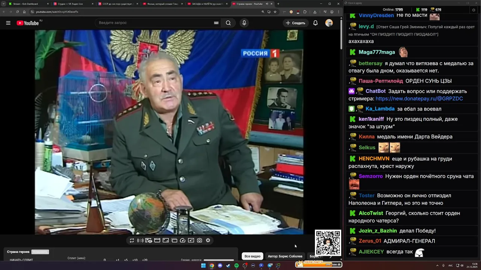
Task: Click the browser back arrow
Action: point(3,12)
